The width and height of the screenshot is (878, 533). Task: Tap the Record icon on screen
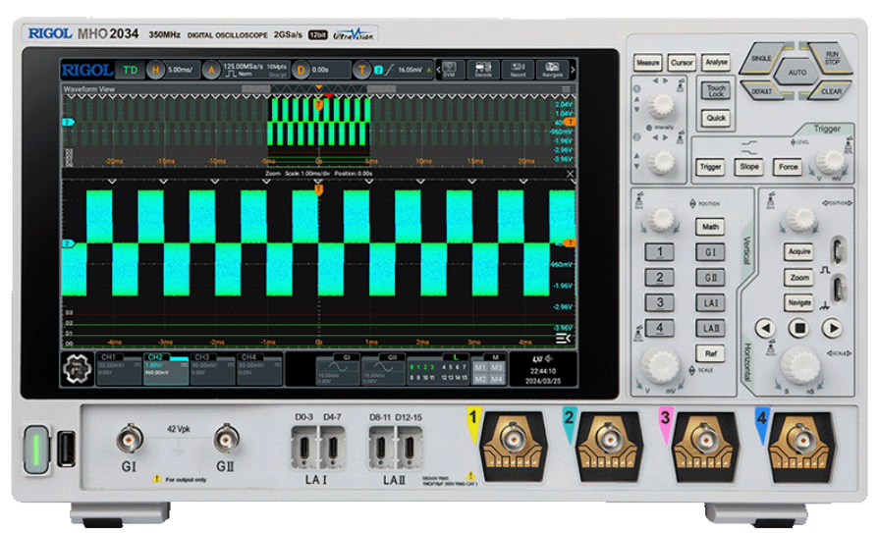point(518,70)
